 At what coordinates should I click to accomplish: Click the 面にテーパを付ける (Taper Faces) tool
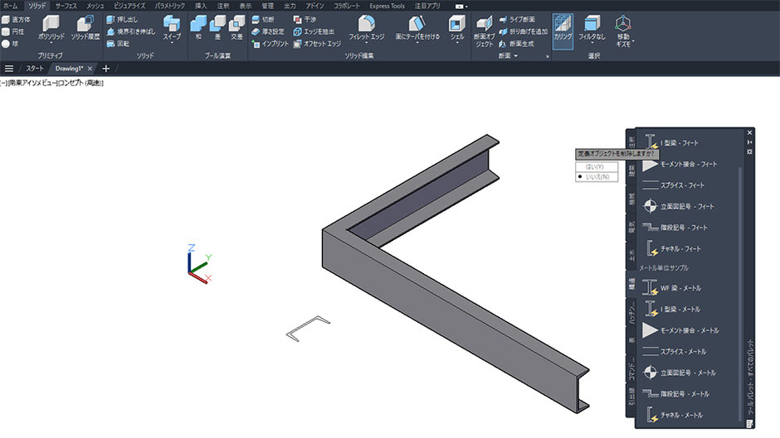pos(417,27)
